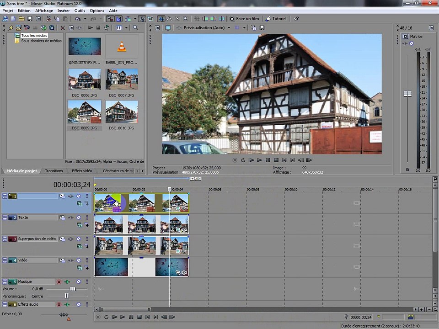This screenshot has height=329, width=439.
Task: Open the Undo history dropdown arrow
Action: click(x=85, y=19)
